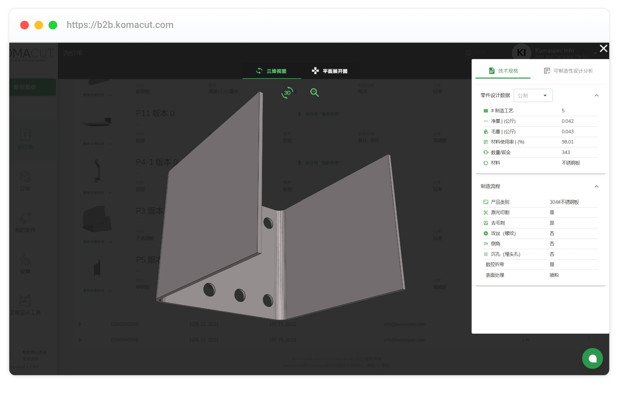Click the 材料使用率 row icon
Viewport: 630px width, 394px height.
coord(486,142)
